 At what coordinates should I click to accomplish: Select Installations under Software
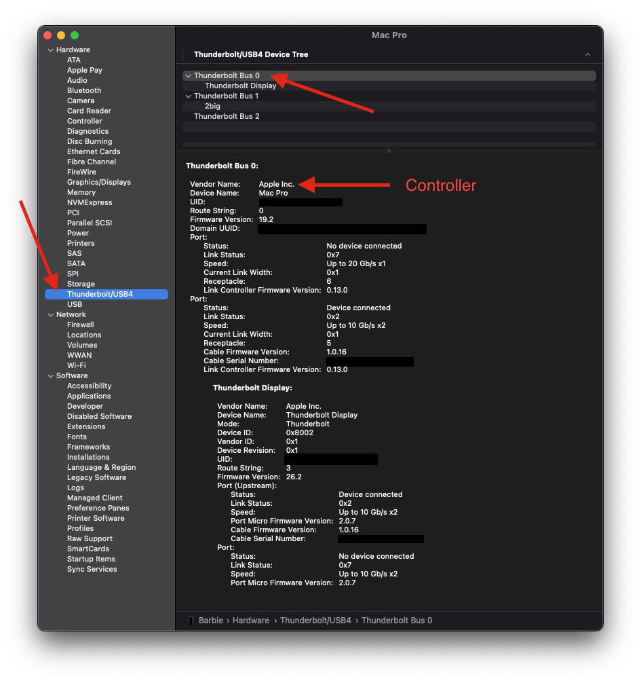pyautogui.click(x=88, y=458)
